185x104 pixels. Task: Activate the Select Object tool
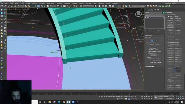tap(26, 6)
